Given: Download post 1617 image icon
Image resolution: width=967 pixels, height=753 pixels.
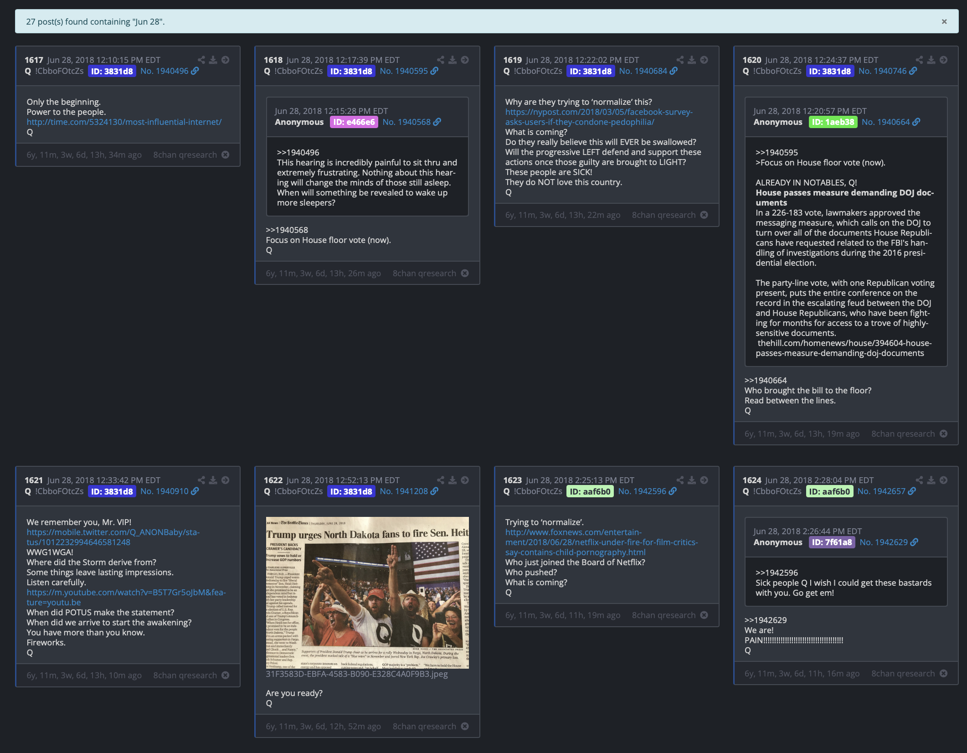Looking at the screenshot, I should (213, 60).
